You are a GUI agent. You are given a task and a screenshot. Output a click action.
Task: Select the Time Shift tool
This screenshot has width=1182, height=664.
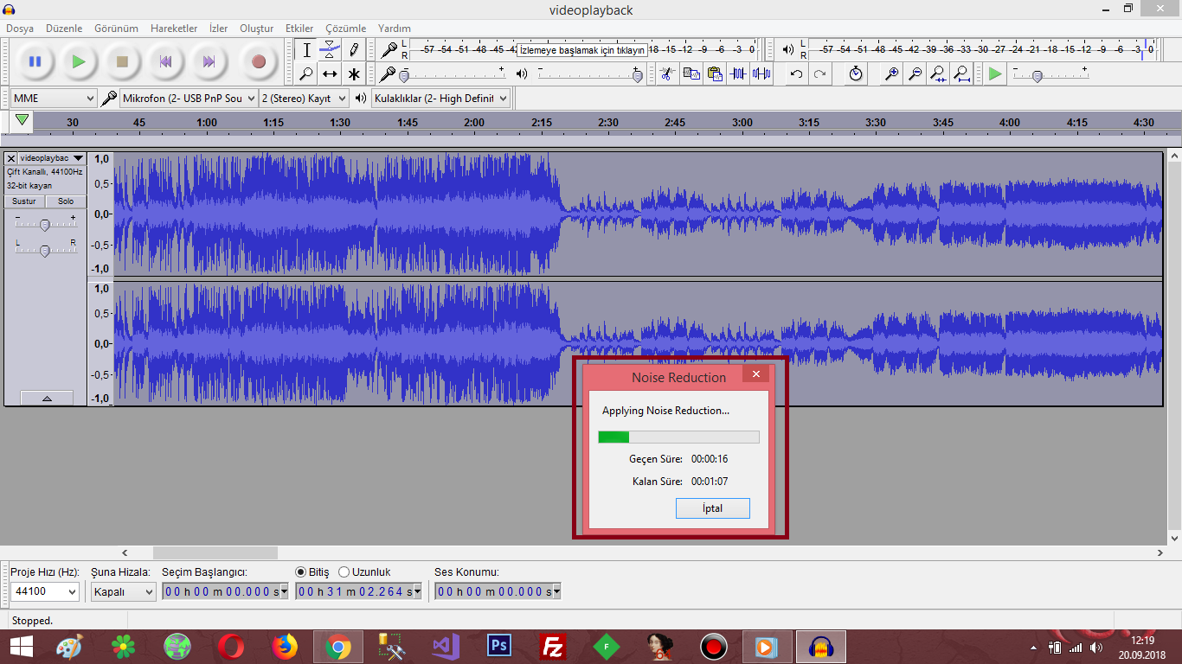[330, 73]
